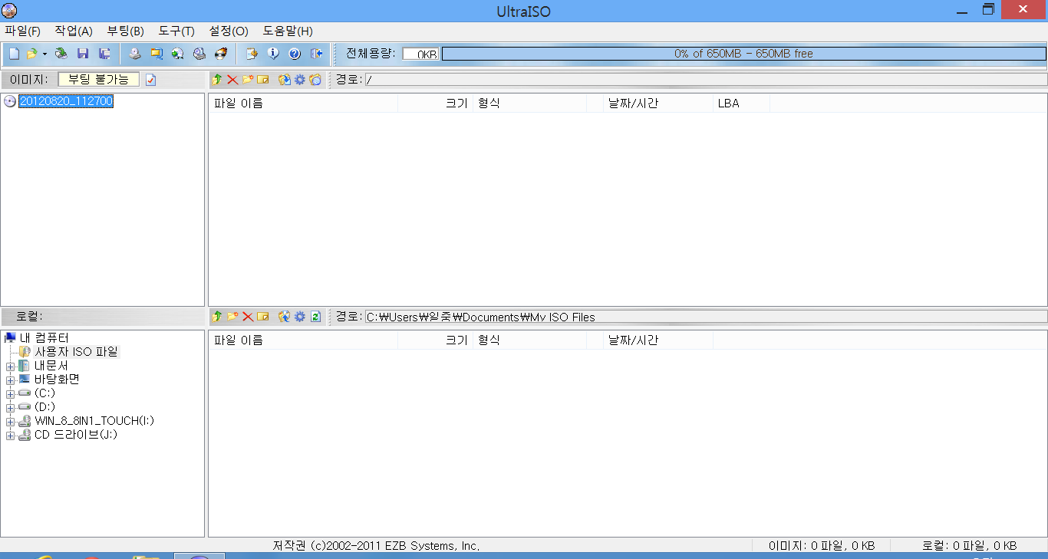Viewport: 1048px width, 559px height.
Task: Click Rename icon in image toolbar
Action: tap(263, 80)
